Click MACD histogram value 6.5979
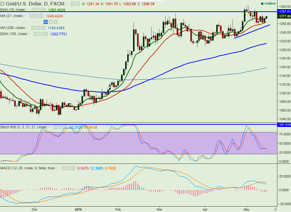Image resolution: width=291 pixels, height=212 pixels. pyautogui.click(x=83, y=168)
